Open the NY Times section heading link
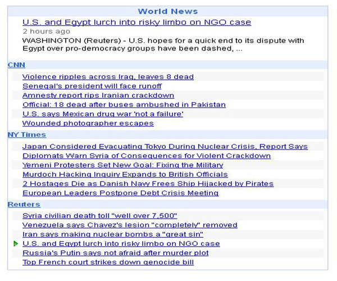This screenshot has height=281, width=337. [27, 134]
